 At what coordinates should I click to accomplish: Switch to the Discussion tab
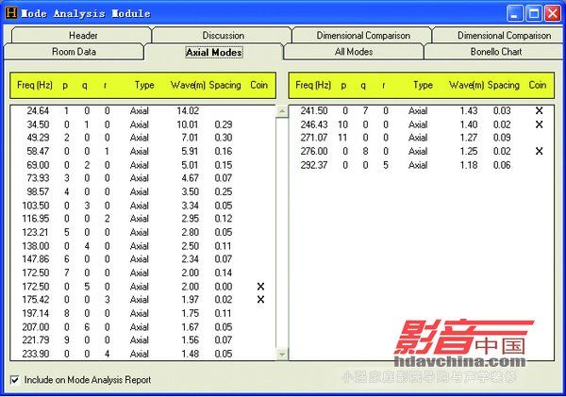pyautogui.click(x=223, y=36)
